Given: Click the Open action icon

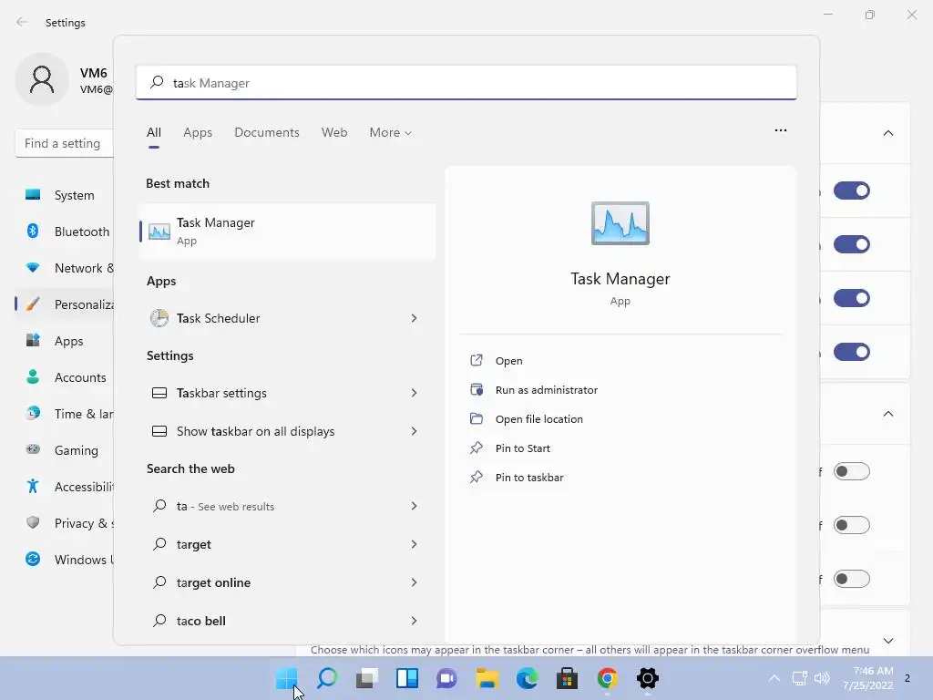Looking at the screenshot, I should click(x=476, y=360).
